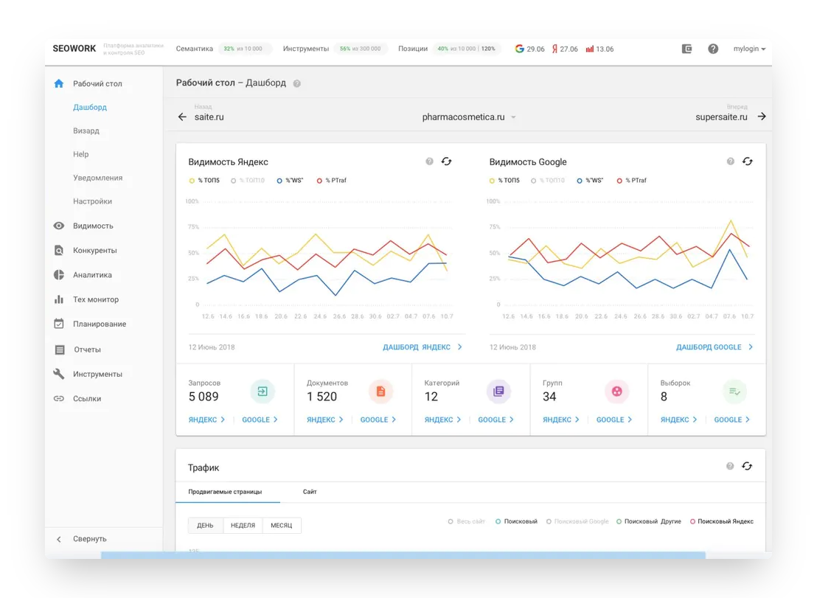
Task: Switch to the Сайт traffic tab
Action: tap(310, 492)
